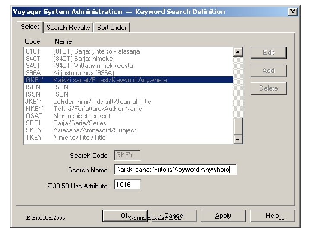This screenshot has width=311, height=233.
Task: Select the 996A Kirjastotunnus row
Action: coord(129,73)
